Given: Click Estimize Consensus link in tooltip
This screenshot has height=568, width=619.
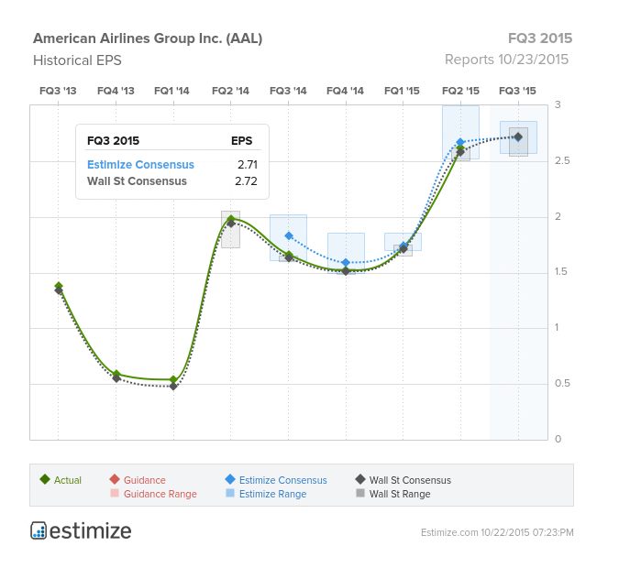Looking at the screenshot, I should tap(140, 165).
